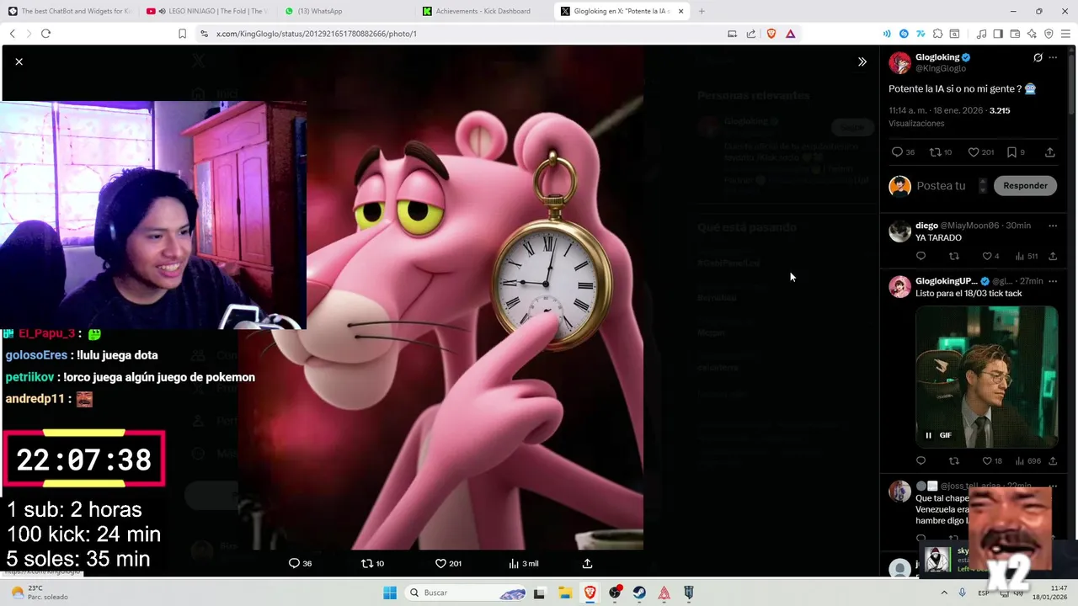The width and height of the screenshot is (1078, 606).
Task: Open the weather widget showing 23°C
Action: 40,593
